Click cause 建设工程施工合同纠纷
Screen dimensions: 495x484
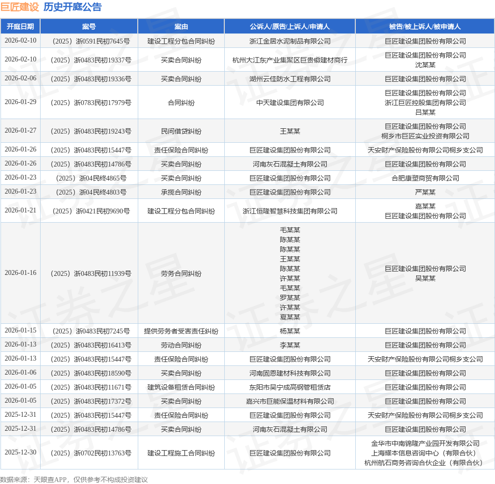click(181, 453)
